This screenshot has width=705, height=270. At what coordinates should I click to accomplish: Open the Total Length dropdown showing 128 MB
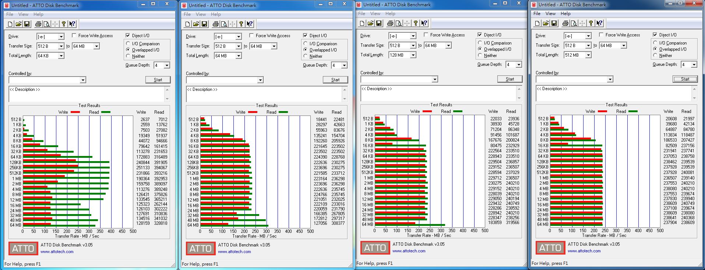tap(413, 55)
